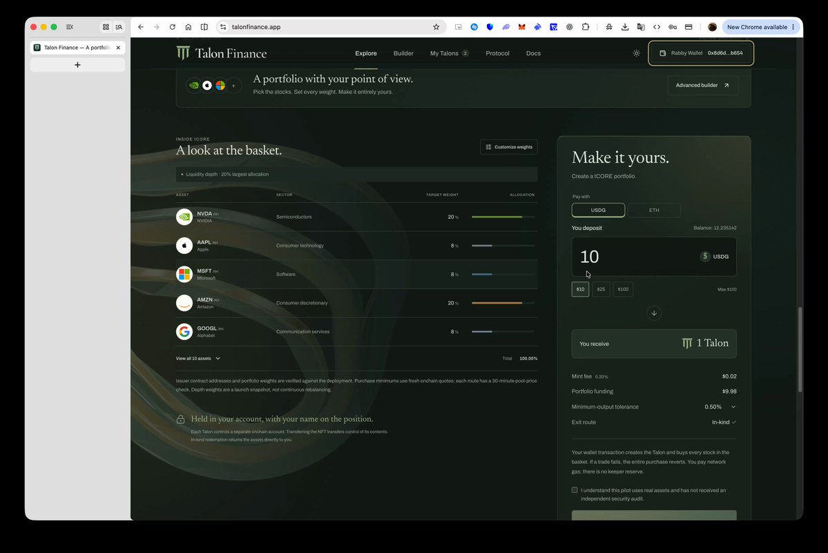Click the browser address bar
Screen dimensions: 828x553
click(330, 27)
